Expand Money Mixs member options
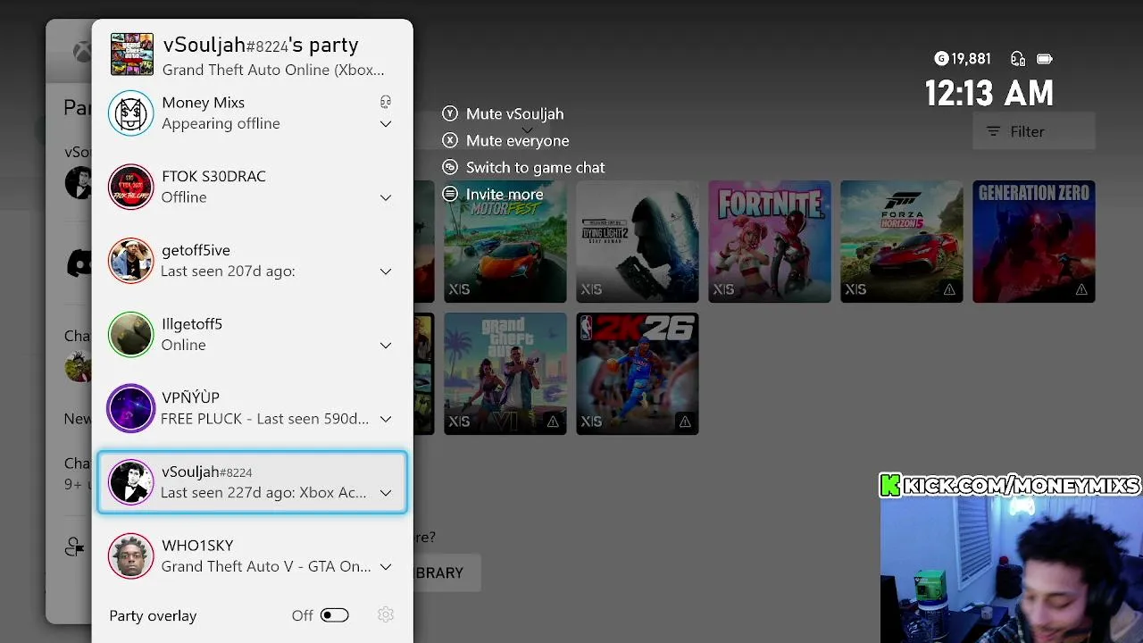 coord(386,124)
